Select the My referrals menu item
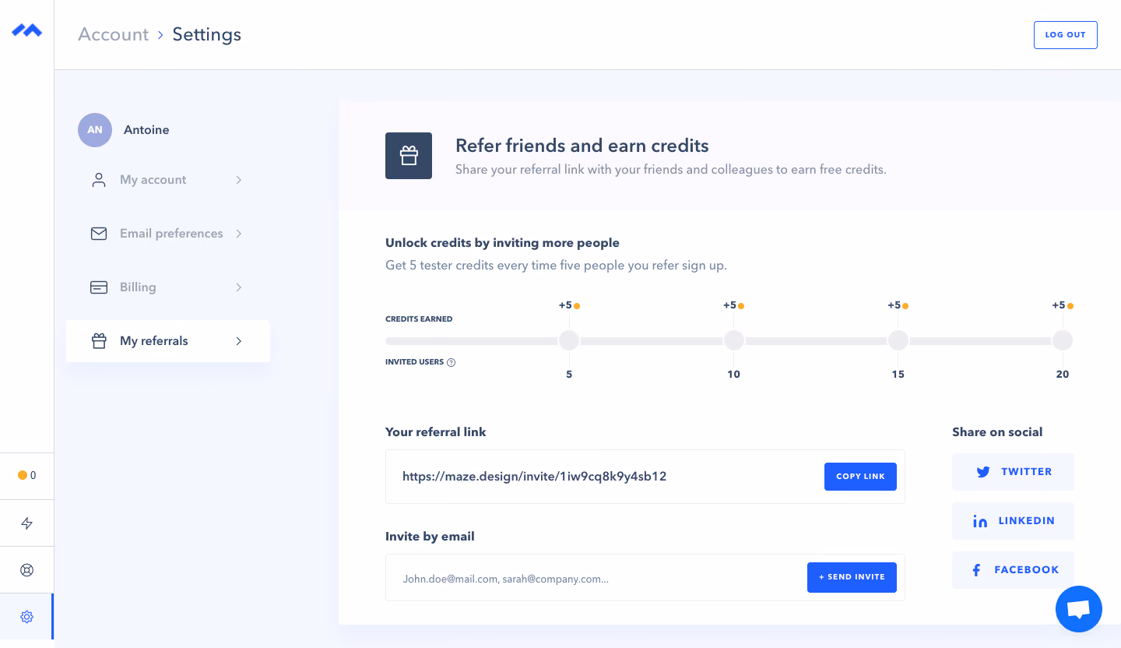The height and width of the screenshot is (648, 1121). coord(168,341)
